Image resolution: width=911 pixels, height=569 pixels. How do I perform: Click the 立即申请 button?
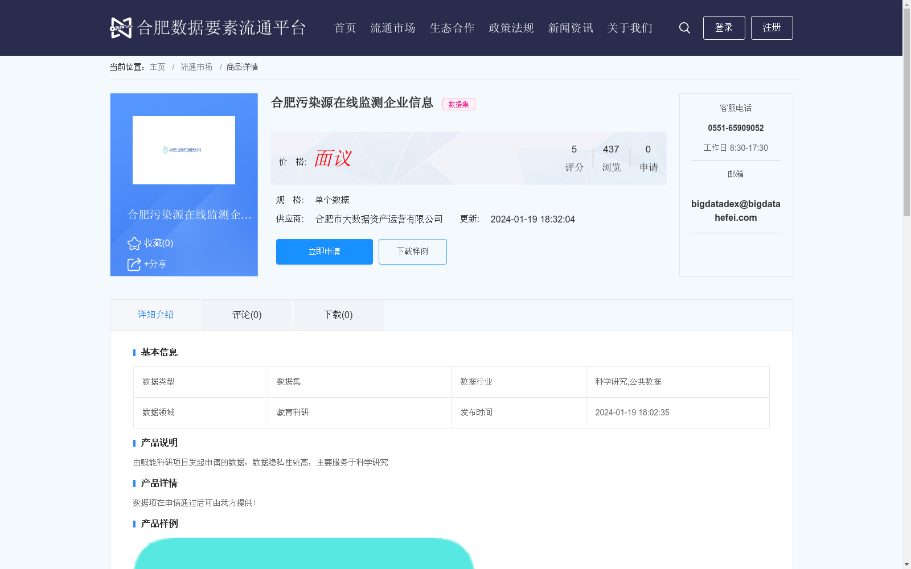click(324, 251)
